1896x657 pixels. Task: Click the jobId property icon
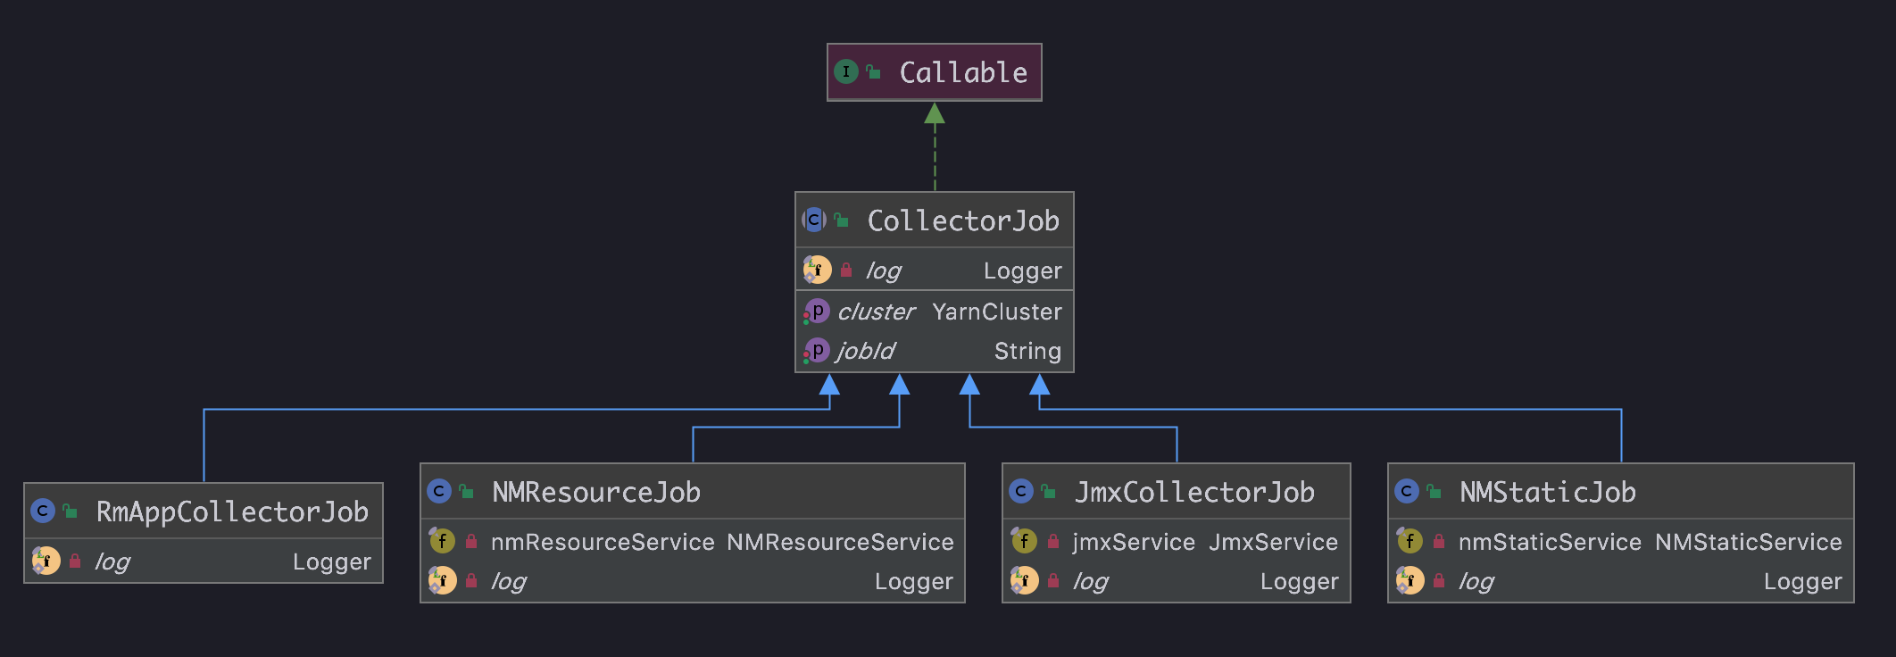tap(816, 351)
